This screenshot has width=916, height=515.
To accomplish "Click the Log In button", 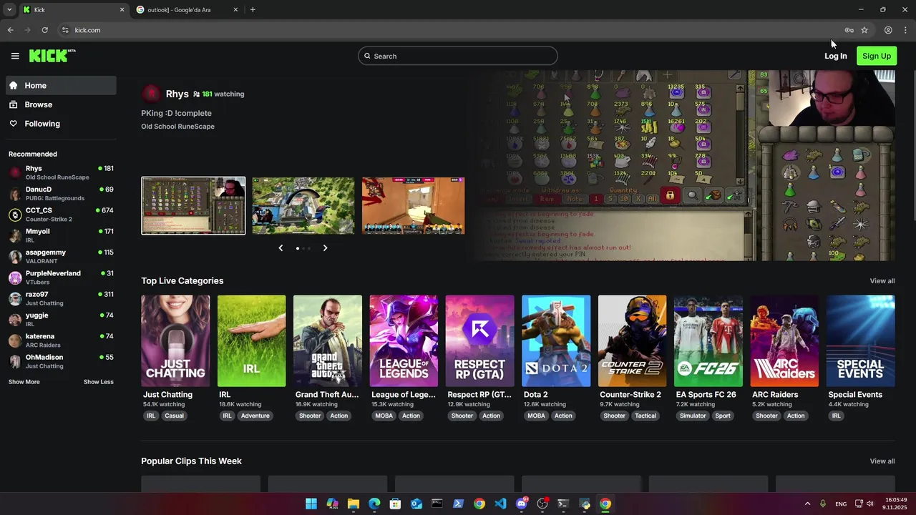I will (835, 56).
